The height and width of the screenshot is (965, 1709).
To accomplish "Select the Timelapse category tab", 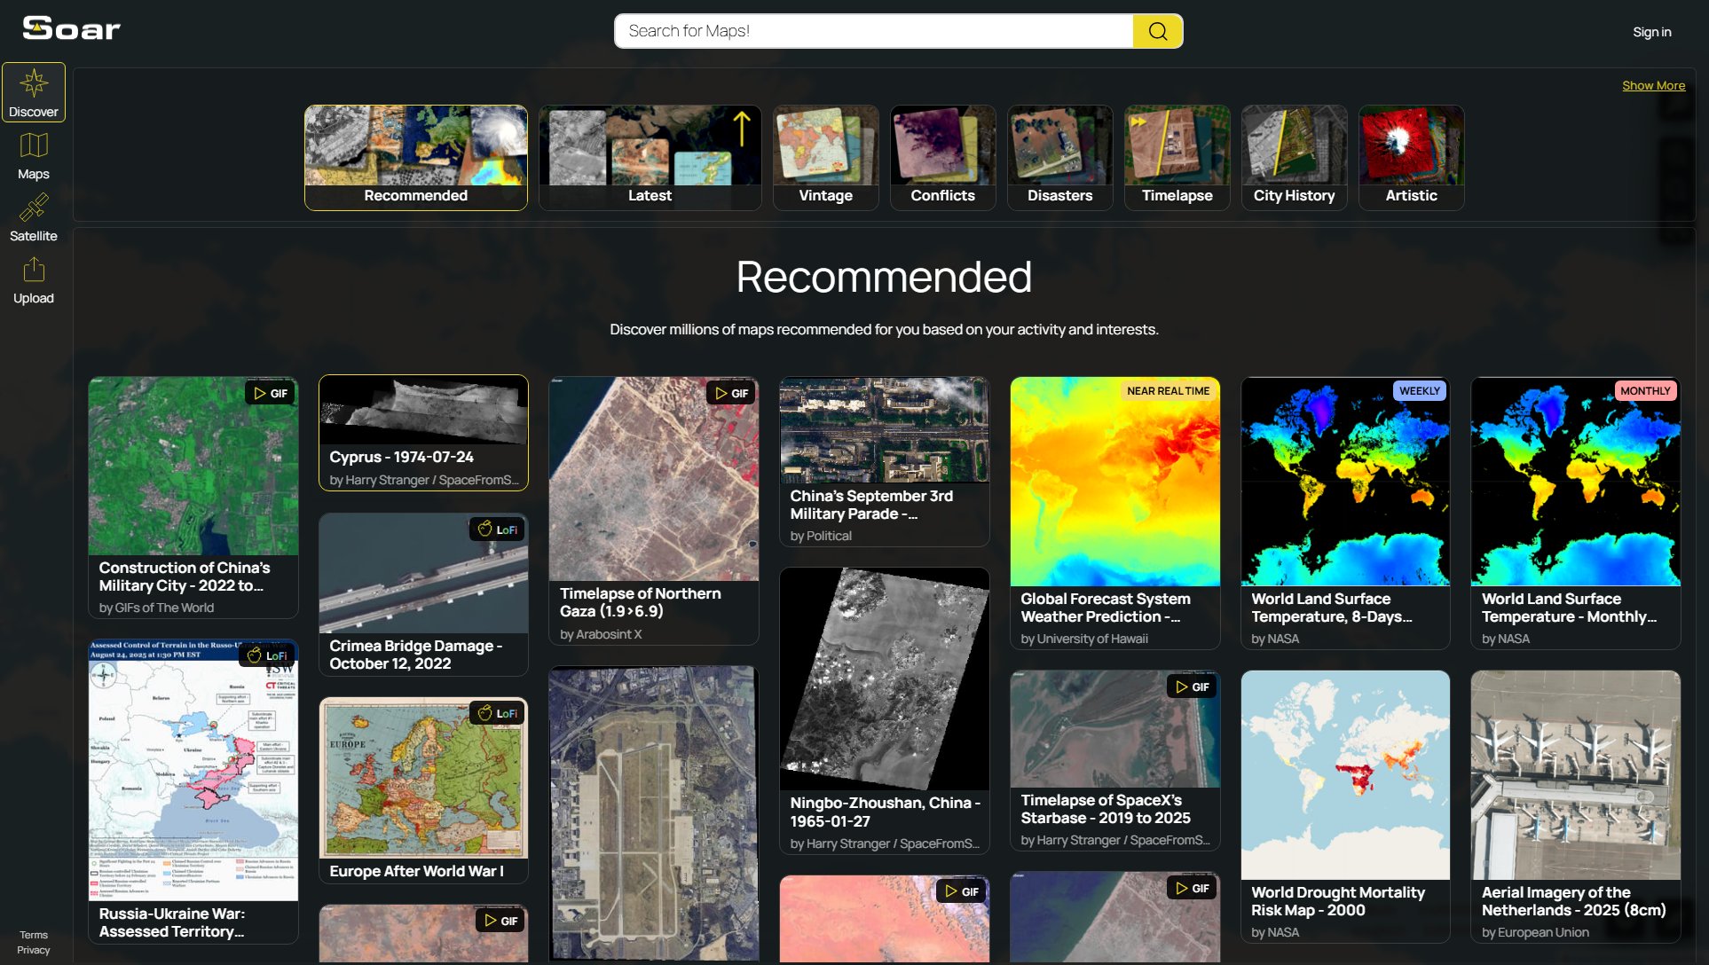I will (x=1177, y=158).
